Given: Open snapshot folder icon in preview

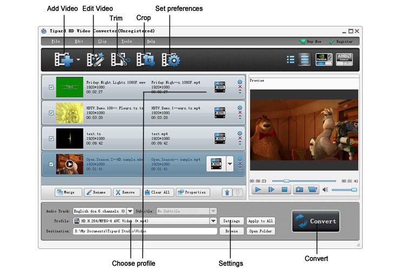Looking at the screenshot, I should [312, 190].
